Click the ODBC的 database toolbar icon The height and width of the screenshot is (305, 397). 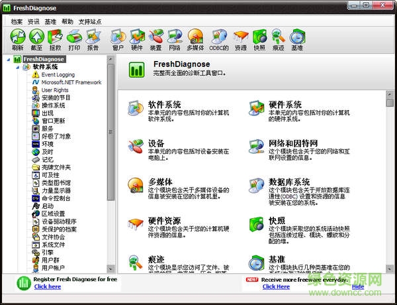click(219, 38)
